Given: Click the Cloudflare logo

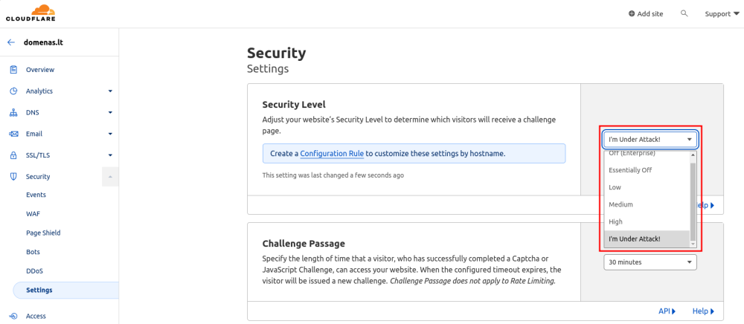Looking at the screenshot, I should tap(30, 13).
